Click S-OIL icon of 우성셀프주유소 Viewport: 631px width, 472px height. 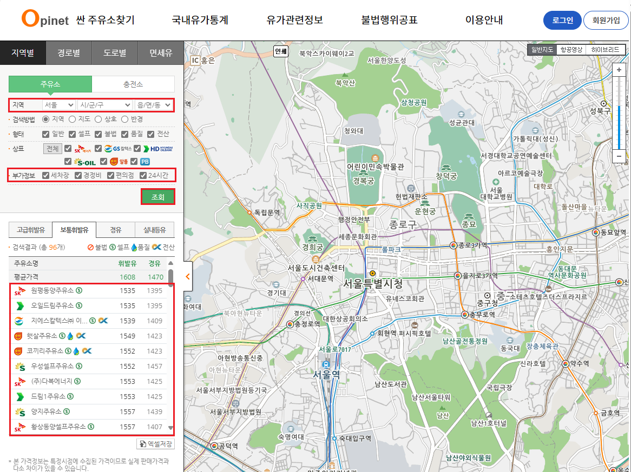pyautogui.click(x=19, y=366)
